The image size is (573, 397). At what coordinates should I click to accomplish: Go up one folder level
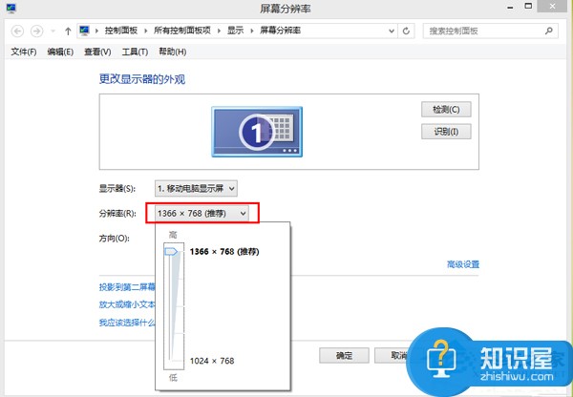68,31
